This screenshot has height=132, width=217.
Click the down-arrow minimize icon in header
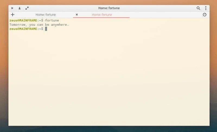tap(20, 8)
